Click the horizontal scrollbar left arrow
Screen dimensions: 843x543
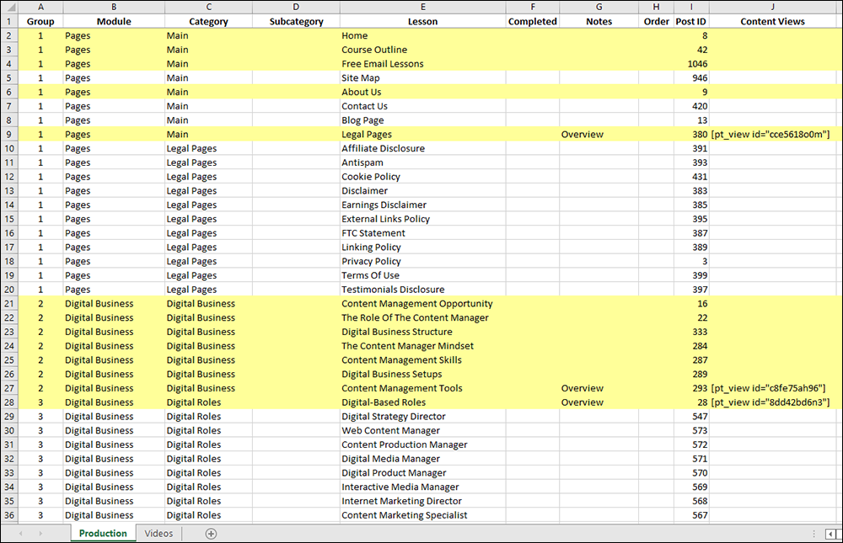[830, 534]
